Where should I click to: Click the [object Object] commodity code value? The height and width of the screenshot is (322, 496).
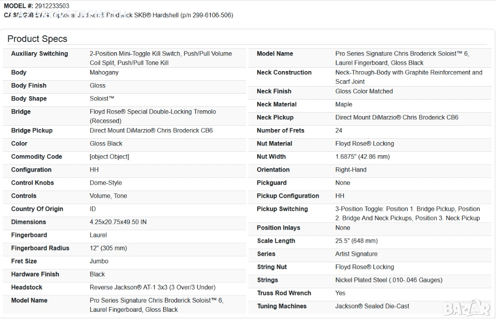(x=109, y=157)
